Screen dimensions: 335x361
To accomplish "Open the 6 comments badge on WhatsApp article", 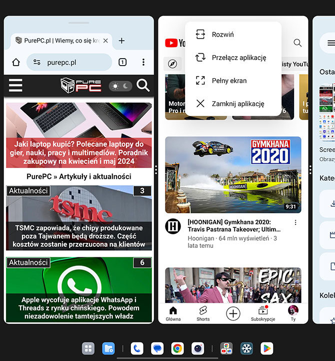I will click(142, 262).
